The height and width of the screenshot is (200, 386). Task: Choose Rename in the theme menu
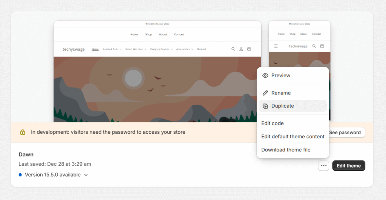(x=293, y=93)
